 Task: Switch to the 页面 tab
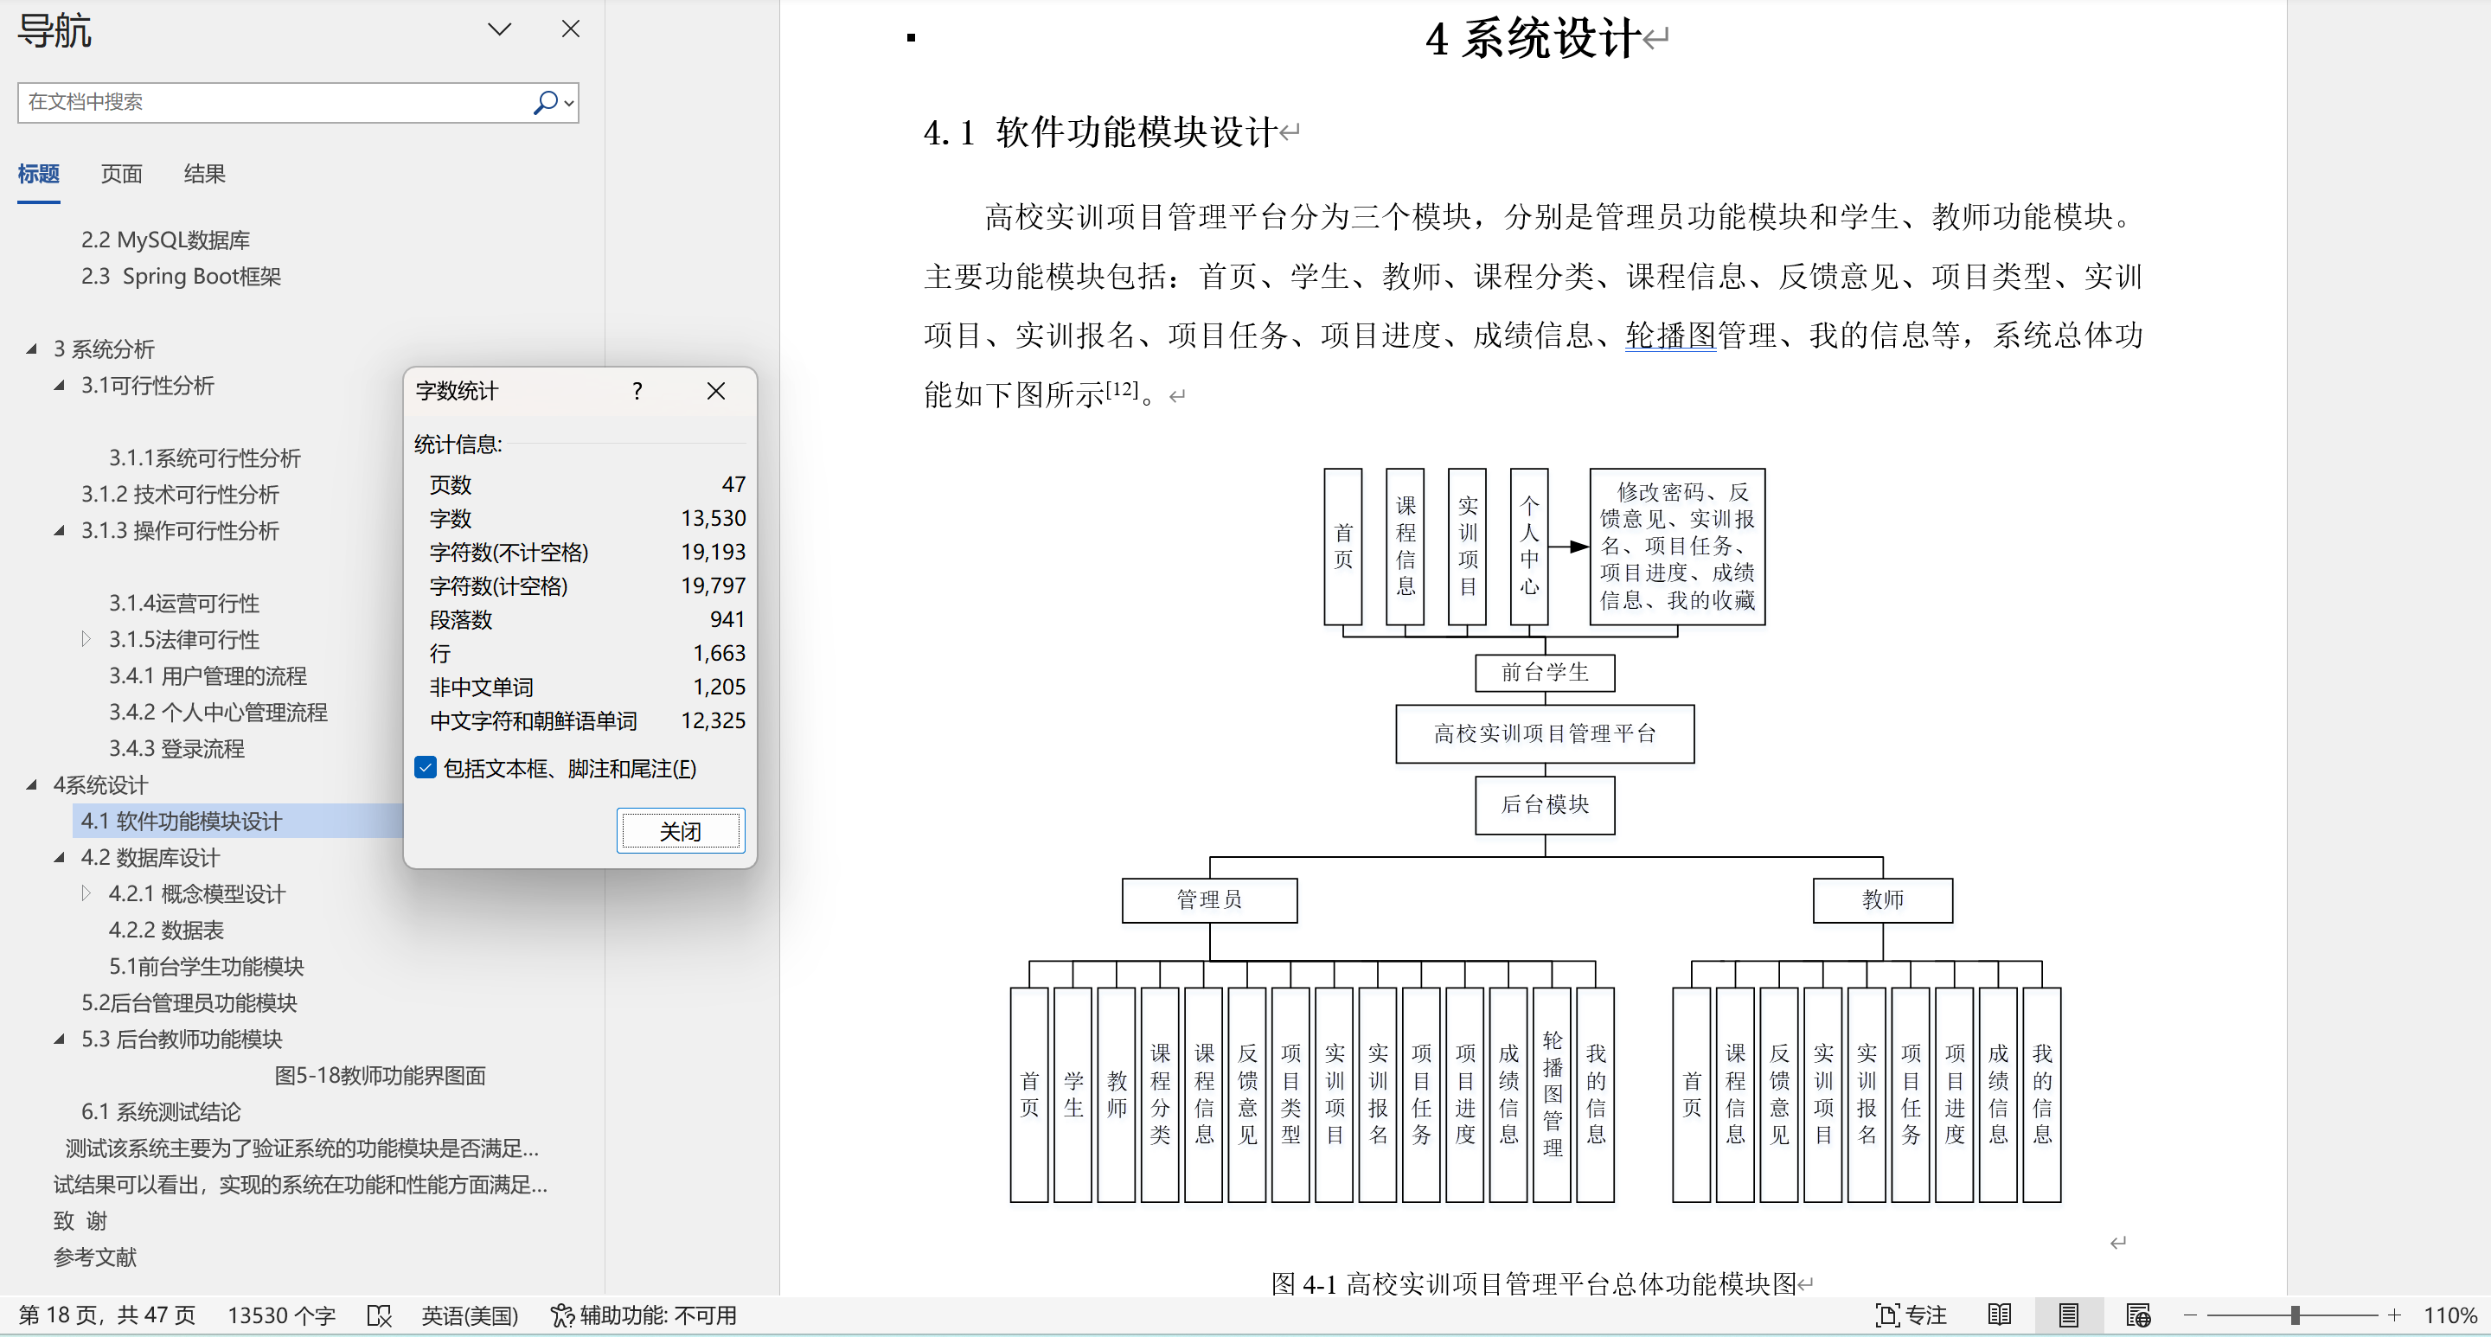(x=122, y=174)
